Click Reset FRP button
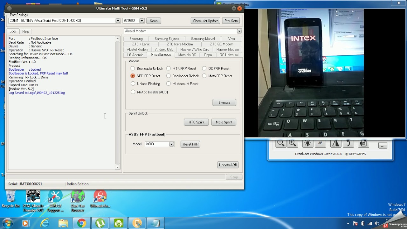407x229 pixels. [x=190, y=144]
